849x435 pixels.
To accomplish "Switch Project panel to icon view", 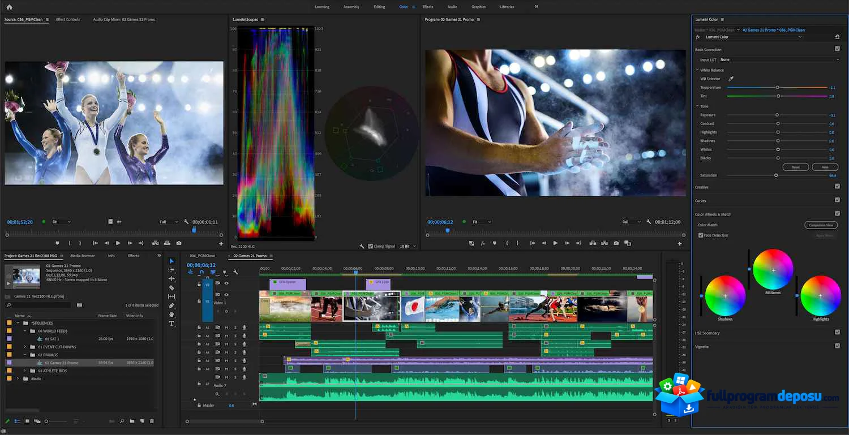I will 27,421.
